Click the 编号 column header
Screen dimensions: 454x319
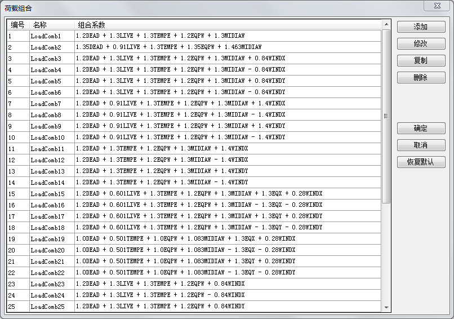pos(18,25)
